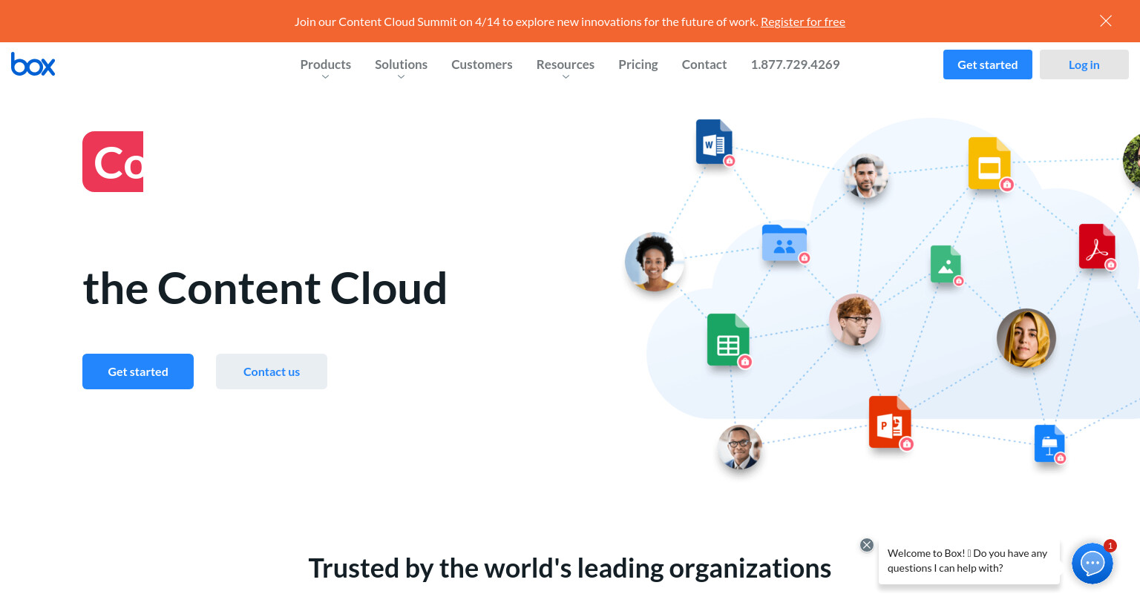Click the woman in yellow hijab avatar
Viewport: 1140px width, 611px height.
[x=1026, y=338]
